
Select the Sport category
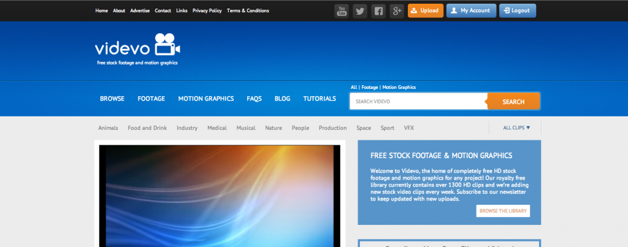pyautogui.click(x=388, y=128)
